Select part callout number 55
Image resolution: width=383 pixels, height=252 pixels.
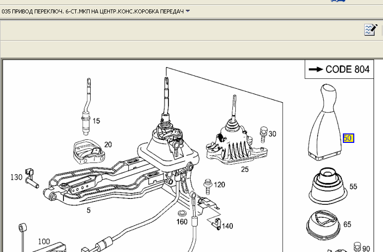353,187
